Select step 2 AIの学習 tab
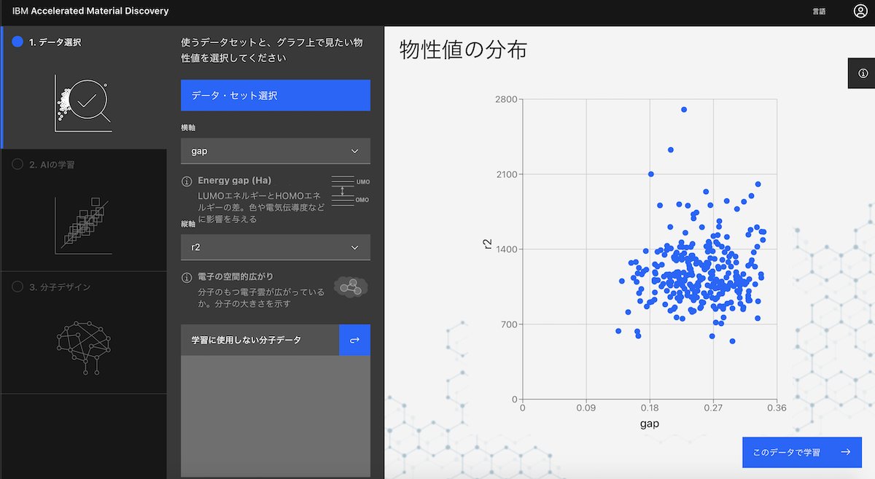Image resolution: width=875 pixels, height=479 pixels. (x=85, y=210)
